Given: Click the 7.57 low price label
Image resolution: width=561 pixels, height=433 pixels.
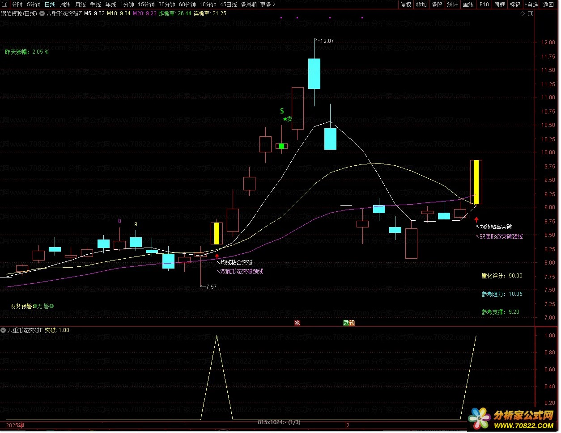Looking at the screenshot, I should [211, 287].
